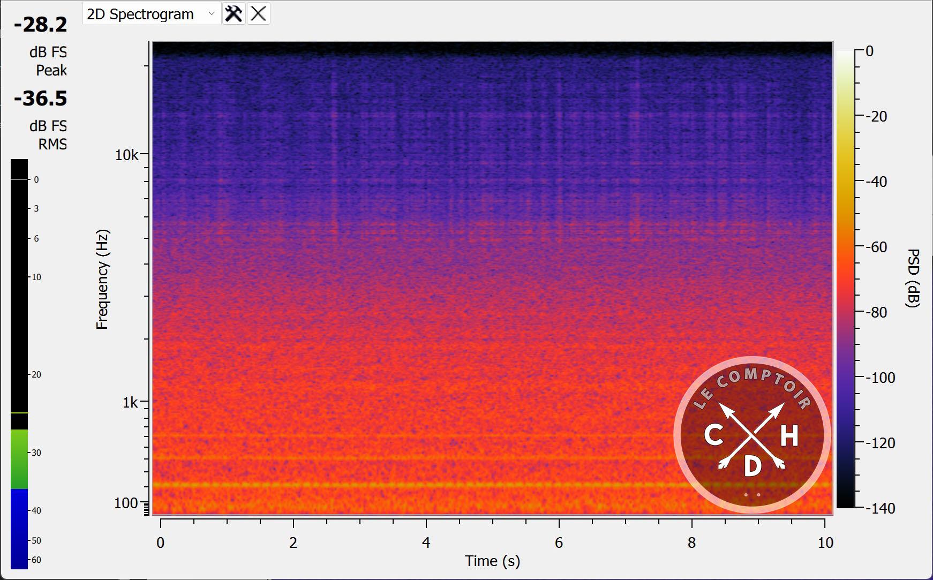Click the black upper section of level meter
Image resolution: width=933 pixels, height=580 pixels.
pos(19,284)
